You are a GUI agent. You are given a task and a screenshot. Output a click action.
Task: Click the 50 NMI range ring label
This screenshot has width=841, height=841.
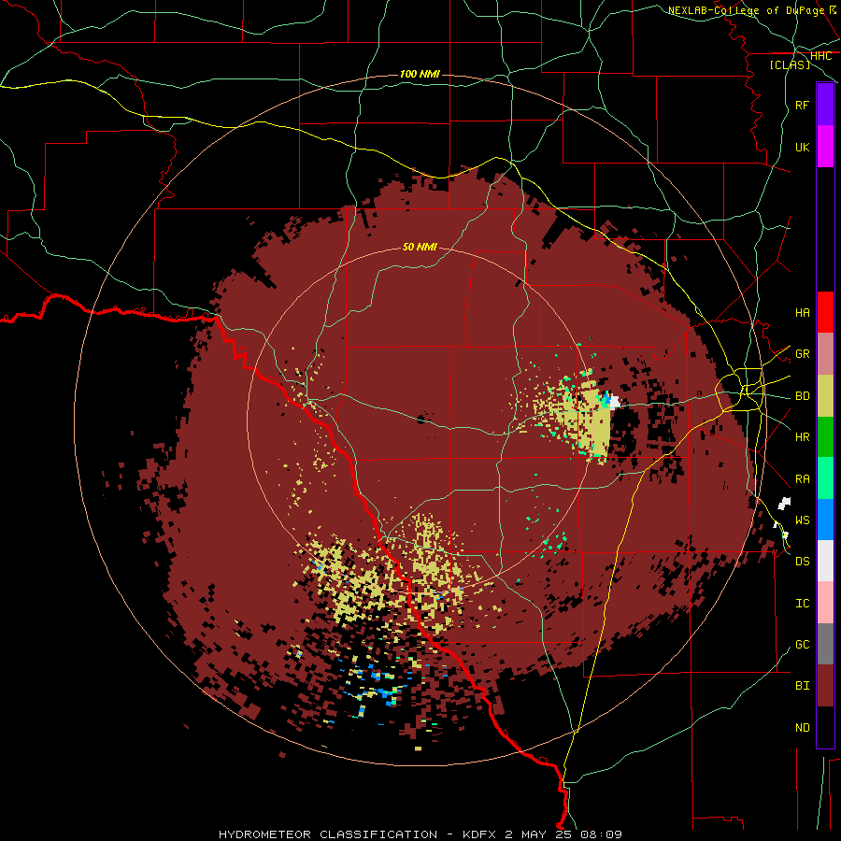420,248
